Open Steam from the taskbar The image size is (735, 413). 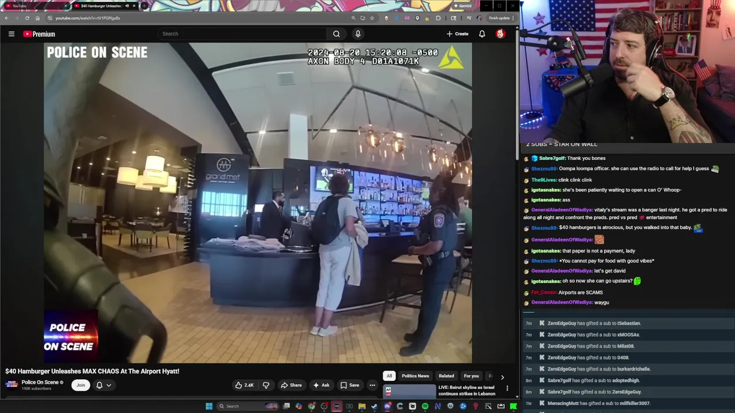(x=374, y=406)
